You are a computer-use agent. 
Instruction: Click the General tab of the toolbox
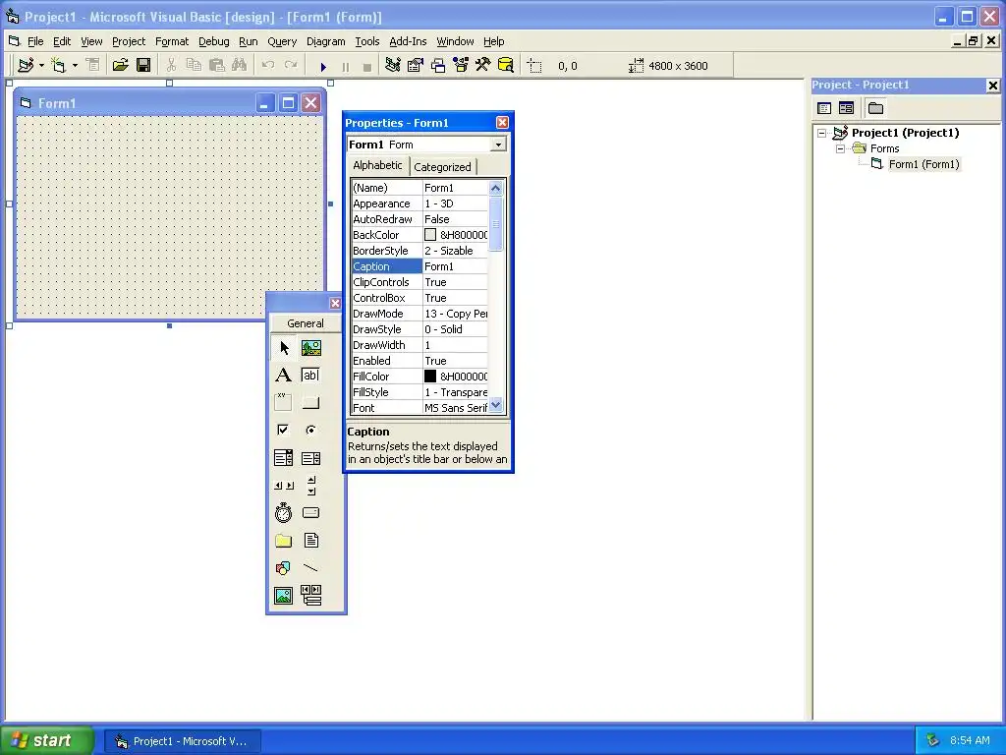[x=306, y=323]
